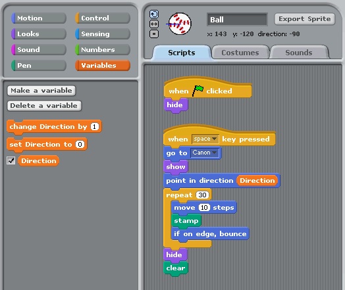Click the 'x: 143' coordinate readout

(x=217, y=34)
